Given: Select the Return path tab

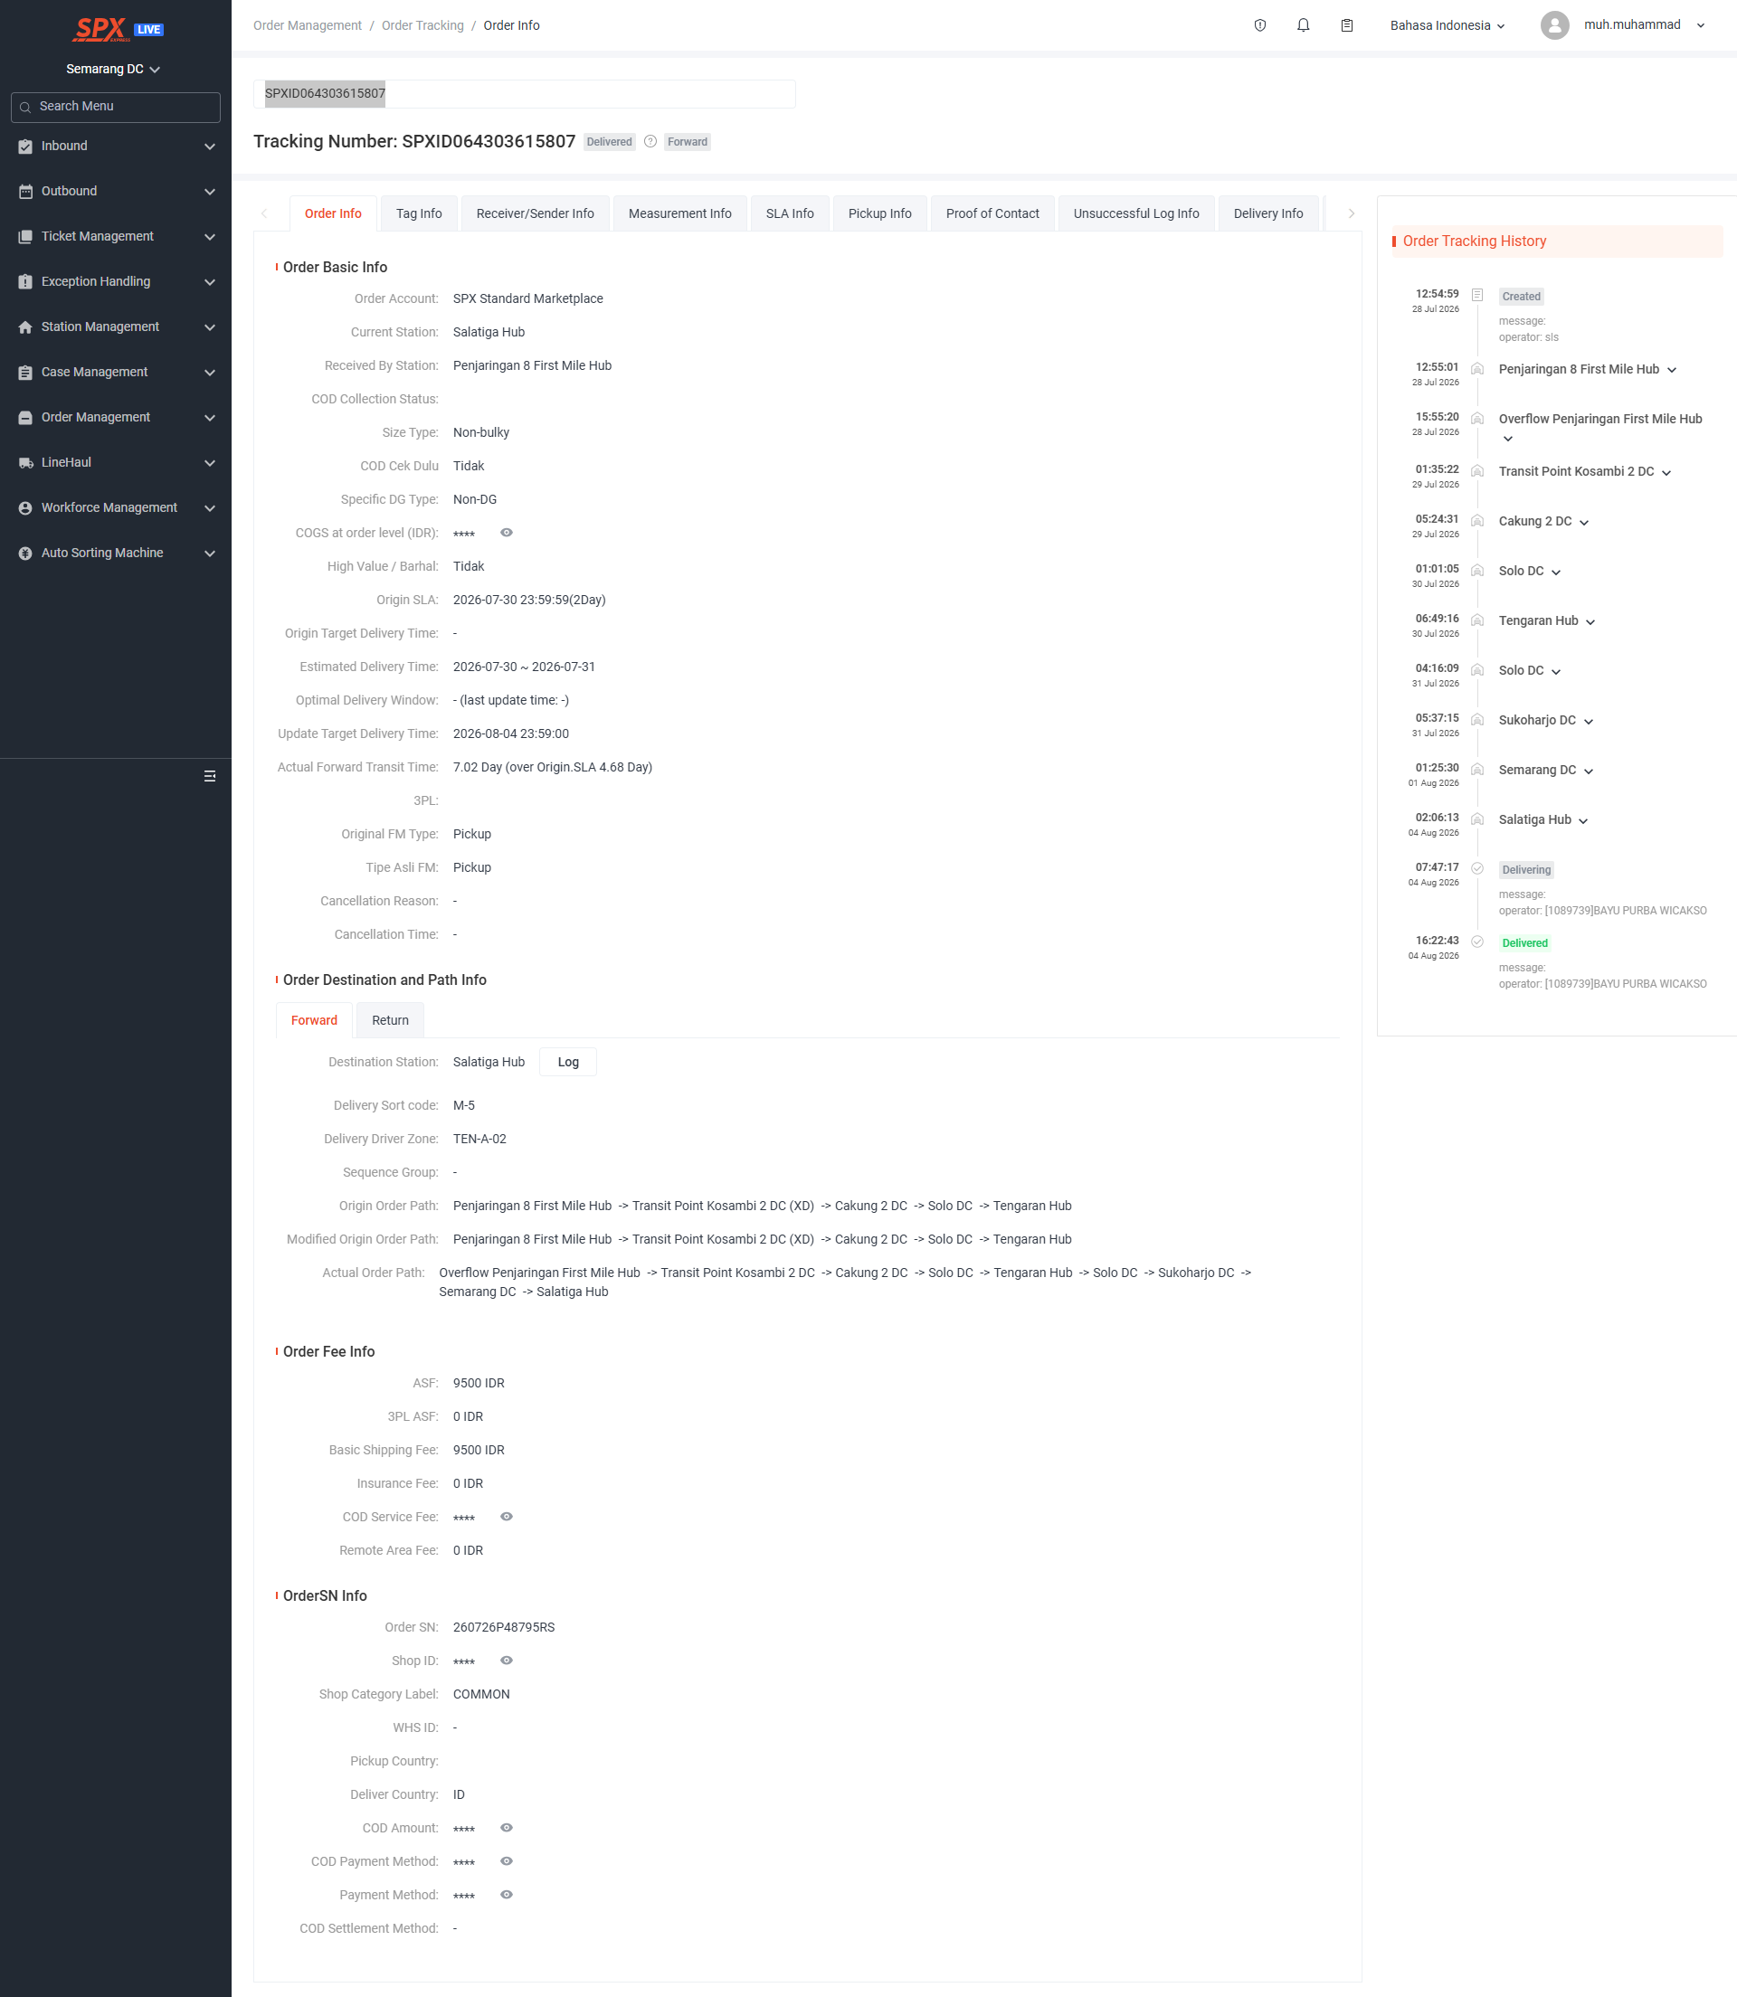Looking at the screenshot, I should pos(391,1020).
